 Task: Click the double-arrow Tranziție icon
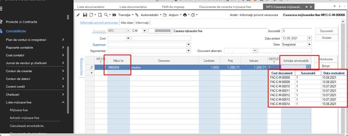(x=114, y=15)
